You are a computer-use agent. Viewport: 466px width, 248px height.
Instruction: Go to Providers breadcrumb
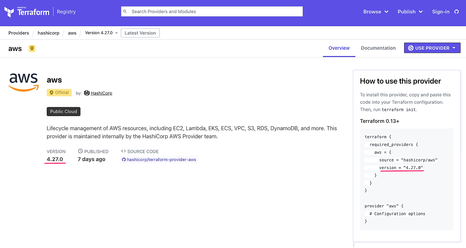(x=19, y=33)
